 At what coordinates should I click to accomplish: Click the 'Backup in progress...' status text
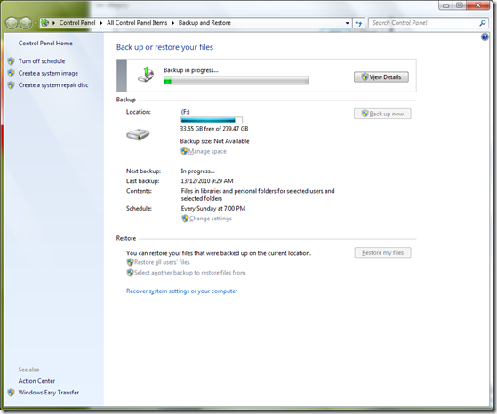[x=191, y=70]
